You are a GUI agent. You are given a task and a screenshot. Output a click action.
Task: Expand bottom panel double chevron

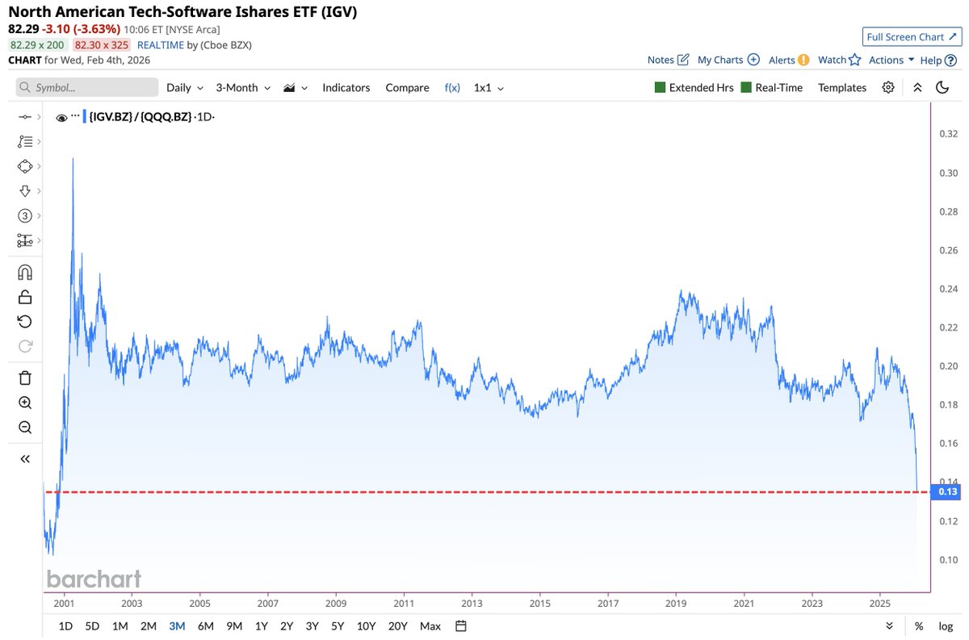tap(889, 625)
